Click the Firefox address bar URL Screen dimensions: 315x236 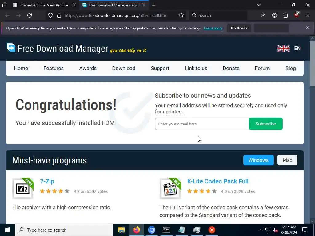pos(116,15)
